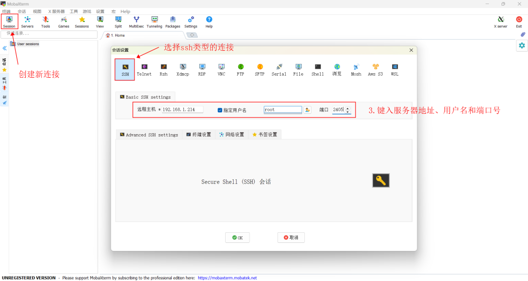528x281 pixels.
Task: Open the Sessions star icon
Action: [x=82, y=22]
